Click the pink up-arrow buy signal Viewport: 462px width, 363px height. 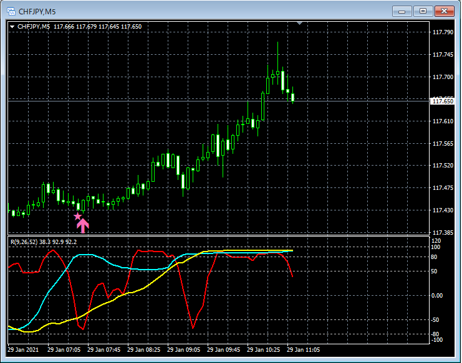[x=83, y=226]
